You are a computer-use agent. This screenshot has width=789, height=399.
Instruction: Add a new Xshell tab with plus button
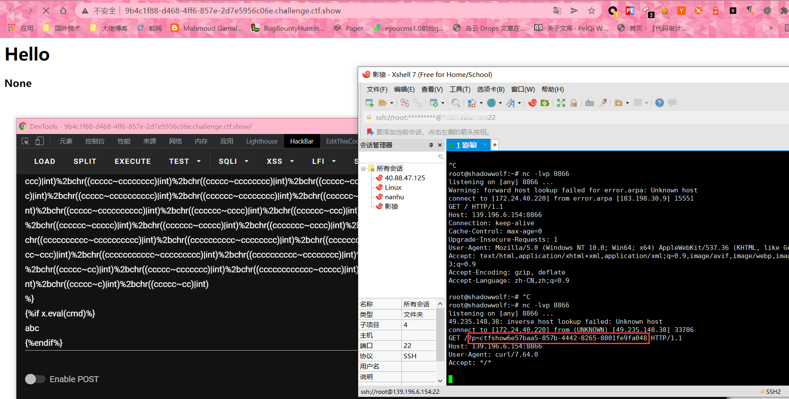coord(495,145)
